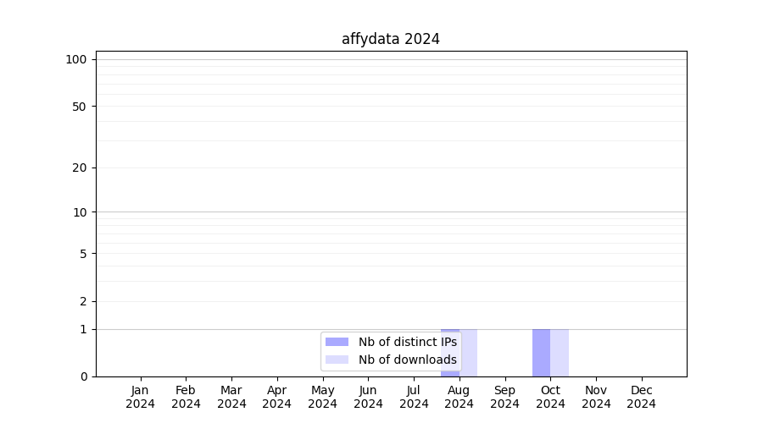The height and width of the screenshot is (423, 763).
Task: Select the October distinct IPs bar
Action: click(541, 352)
